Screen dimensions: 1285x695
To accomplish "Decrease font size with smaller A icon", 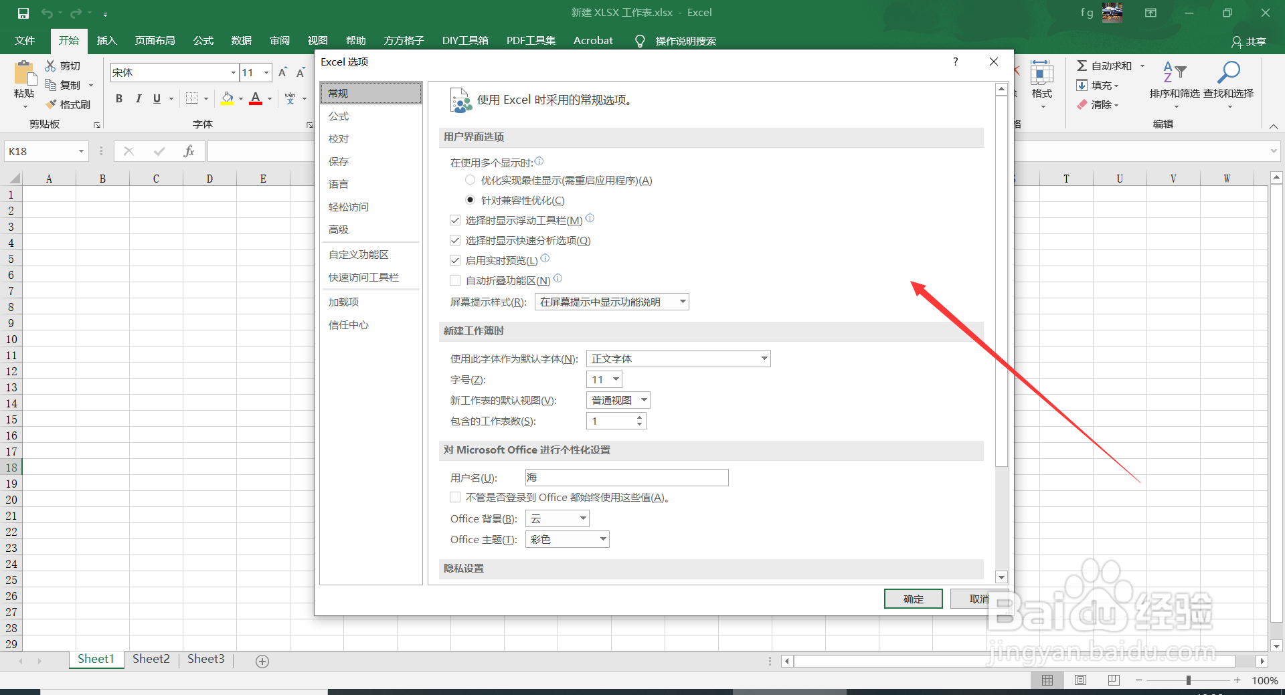I will point(301,72).
